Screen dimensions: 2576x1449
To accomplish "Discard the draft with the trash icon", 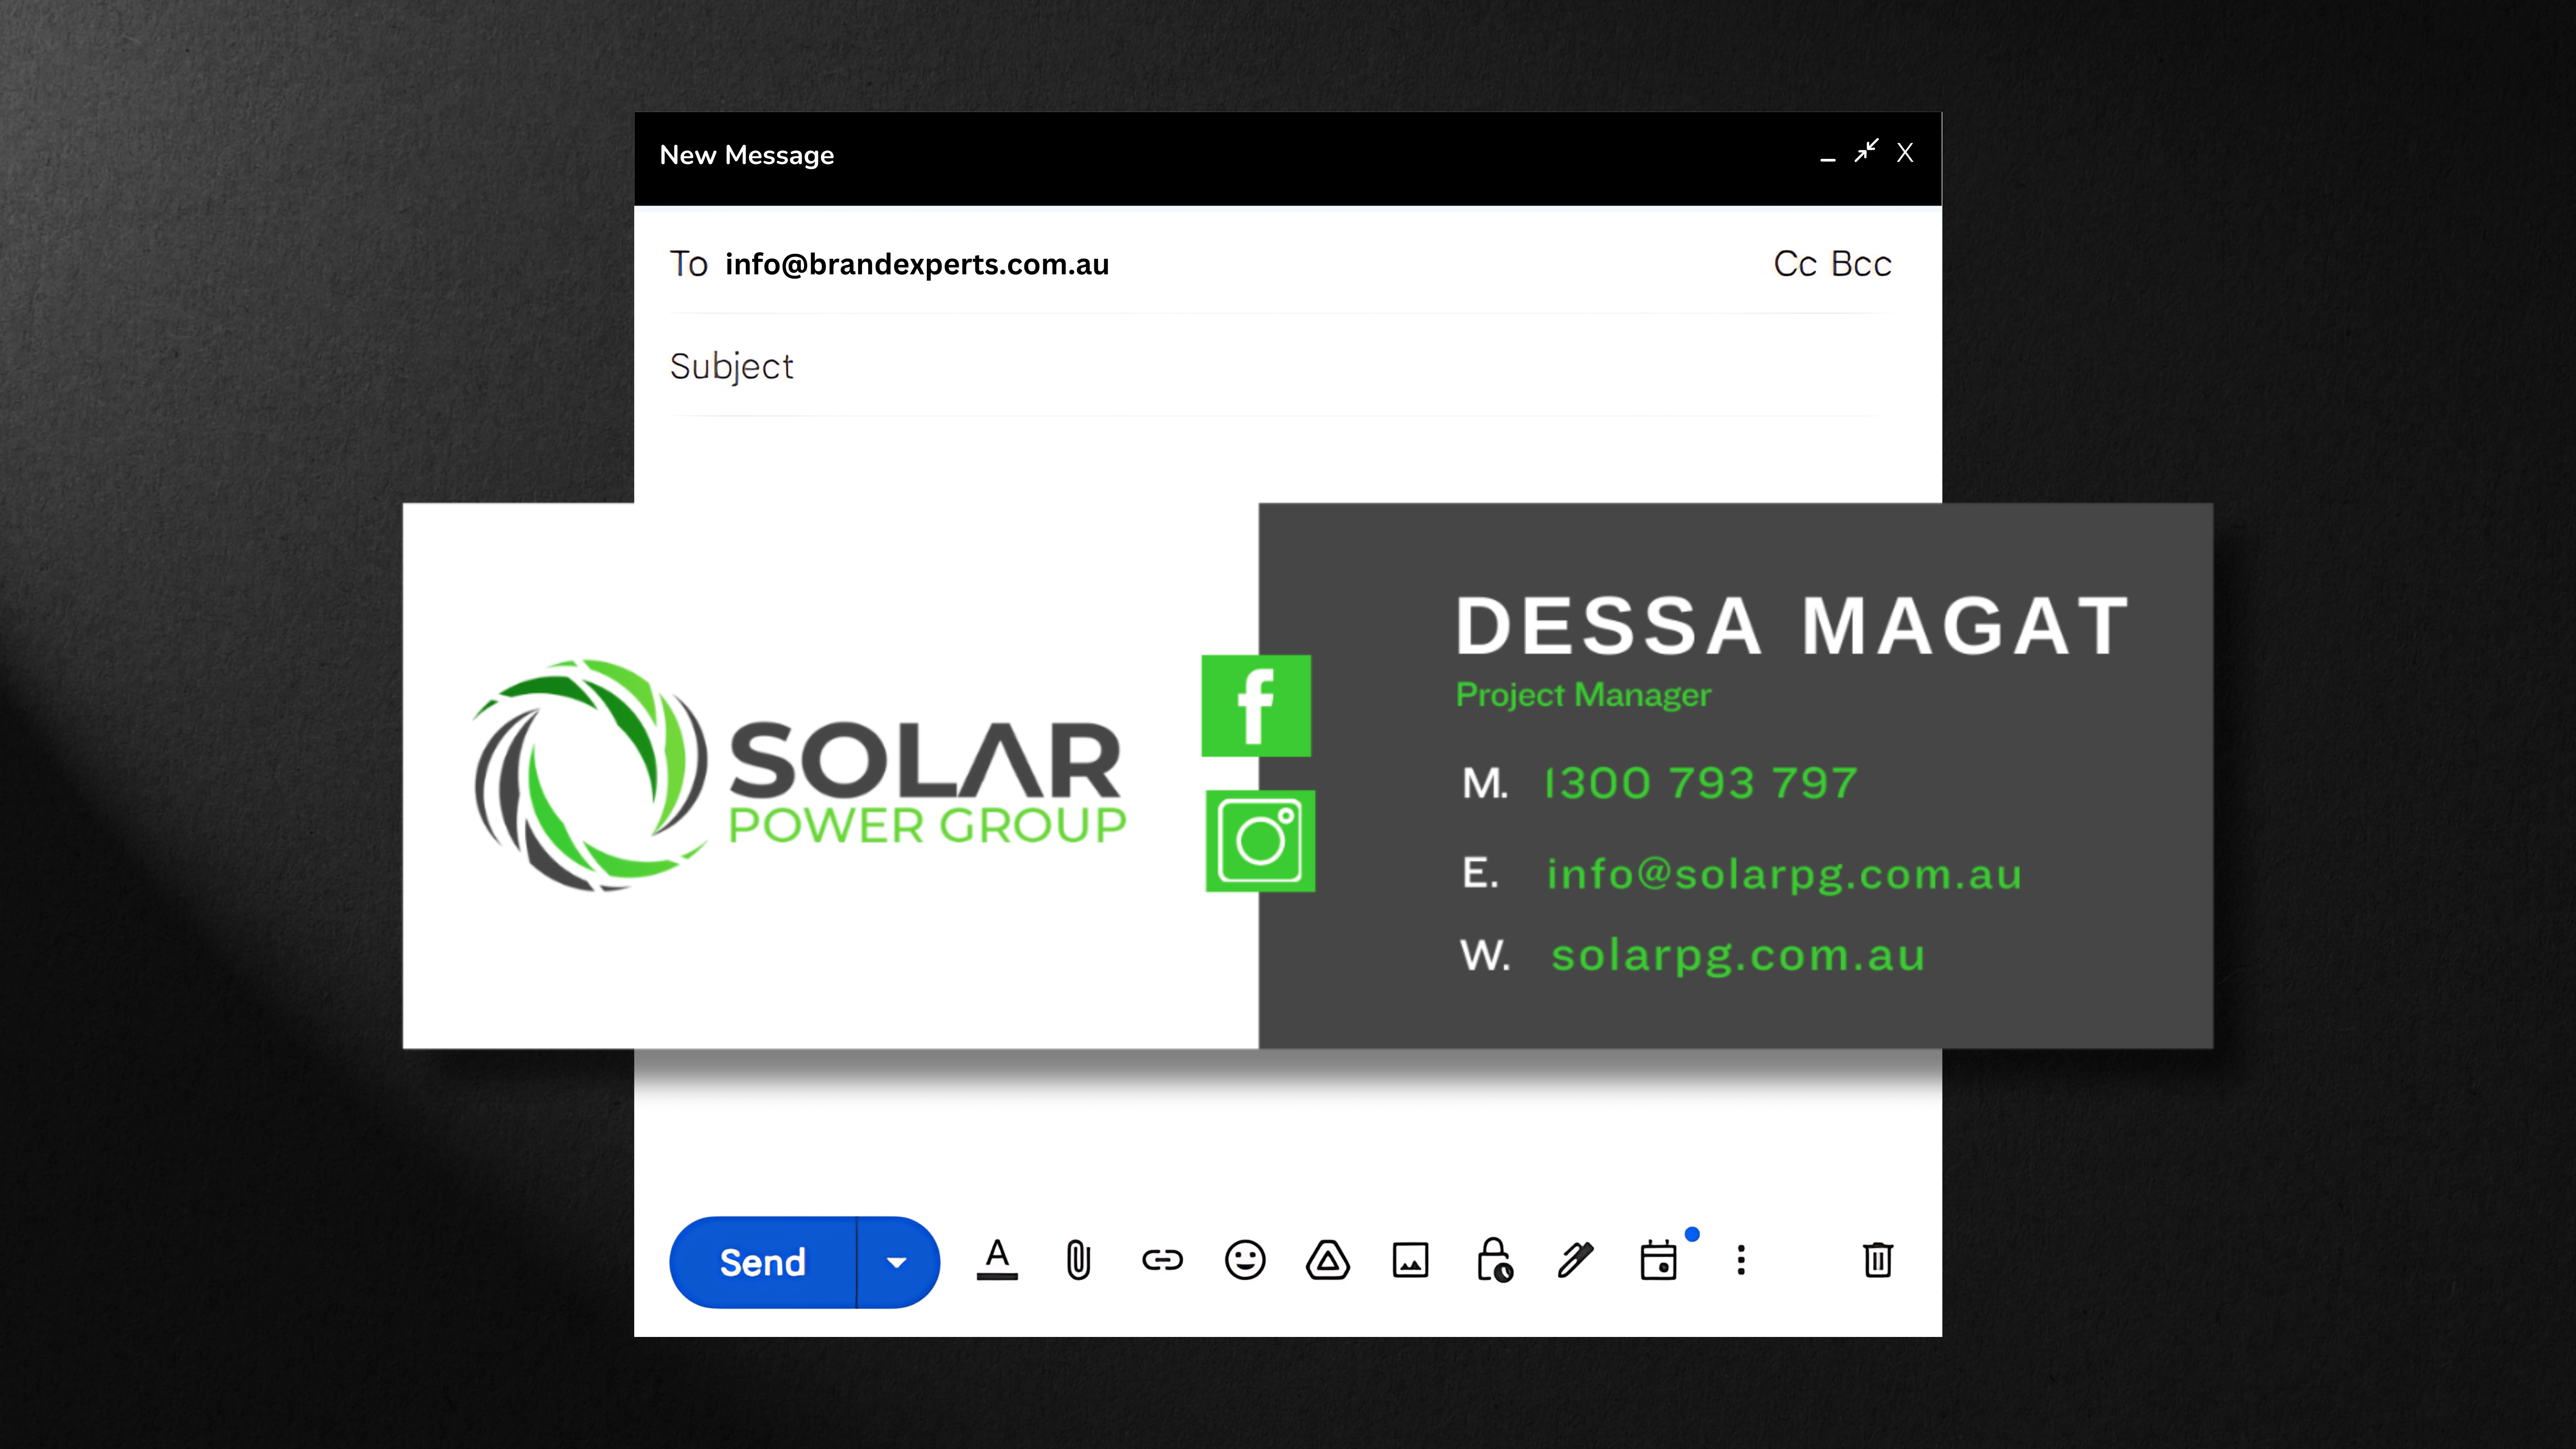I will tap(1878, 1260).
